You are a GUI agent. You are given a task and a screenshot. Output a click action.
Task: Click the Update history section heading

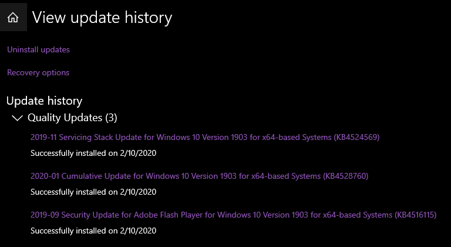[44, 101]
